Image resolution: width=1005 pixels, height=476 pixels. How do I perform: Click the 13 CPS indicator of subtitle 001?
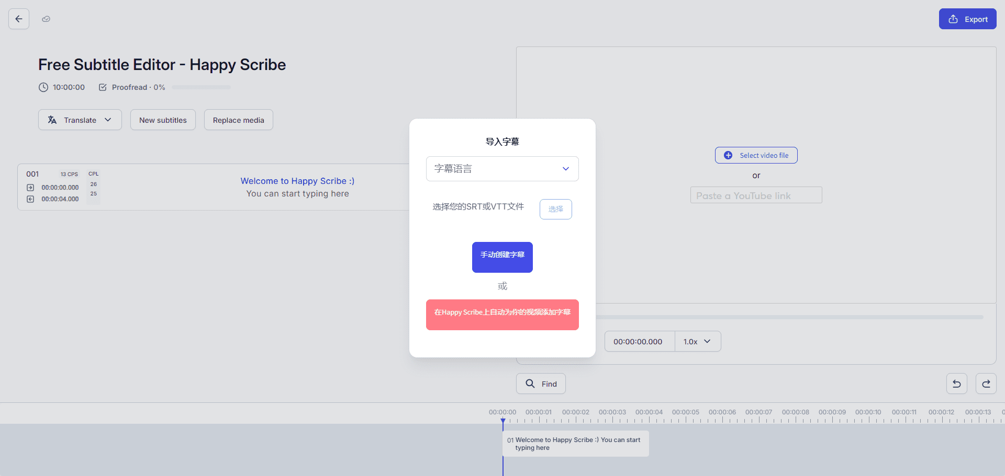coord(69,175)
